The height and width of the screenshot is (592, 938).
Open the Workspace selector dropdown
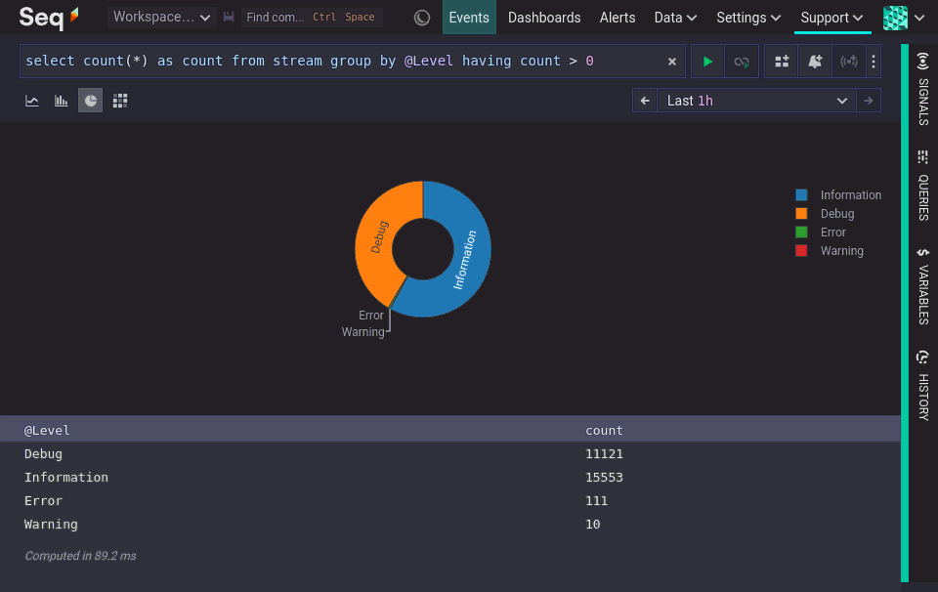tap(161, 17)
